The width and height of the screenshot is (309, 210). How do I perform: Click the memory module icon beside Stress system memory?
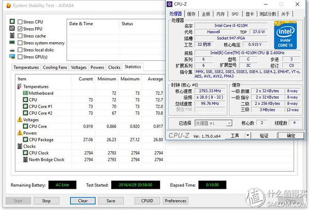[12, 42]
